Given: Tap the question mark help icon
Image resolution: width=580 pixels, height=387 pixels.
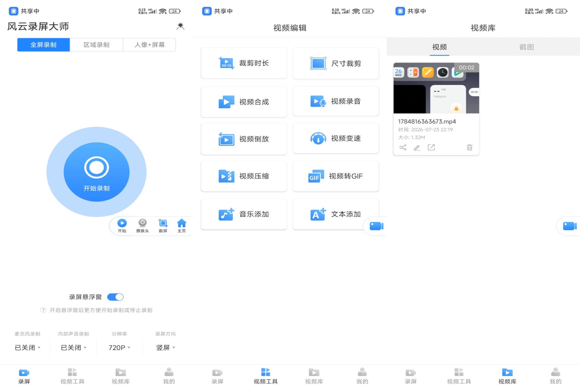Looking at the screenshot, I should pos(43,310).
